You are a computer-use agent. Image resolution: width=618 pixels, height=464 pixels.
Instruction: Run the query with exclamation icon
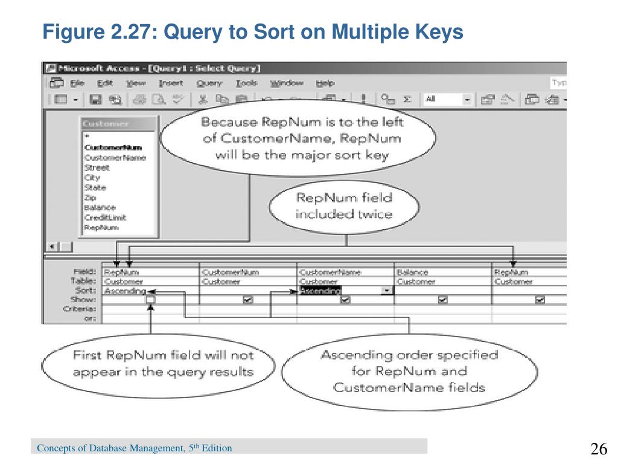pyautogui.click(x=363, y=99)
